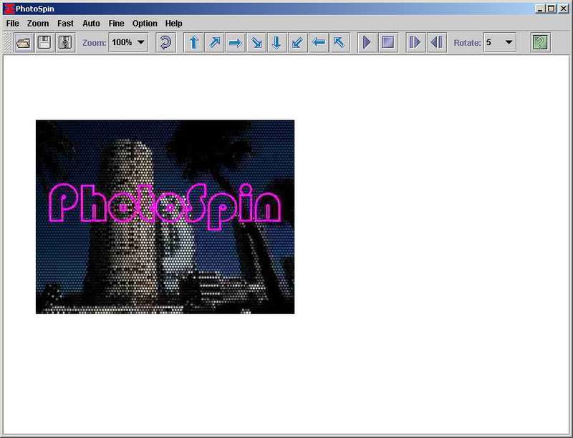Open the Option menu
The width and height of the screenshot is (573, 438).
pos(145,24)
